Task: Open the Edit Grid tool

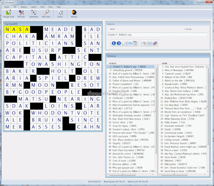Action: [46, 14]
